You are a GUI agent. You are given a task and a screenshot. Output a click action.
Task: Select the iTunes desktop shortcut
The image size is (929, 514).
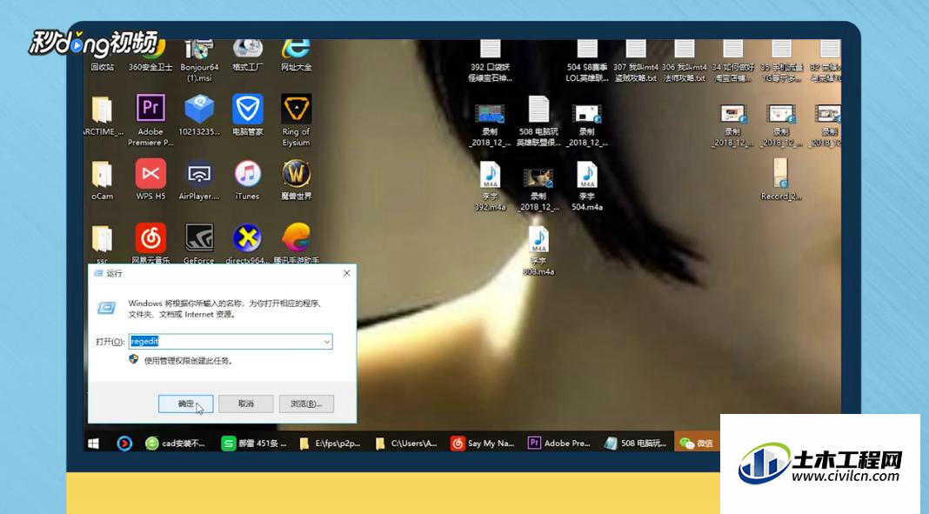point(247,180)
